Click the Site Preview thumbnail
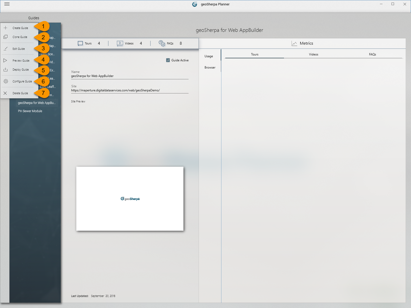411x308 pixels. point(130,199)
